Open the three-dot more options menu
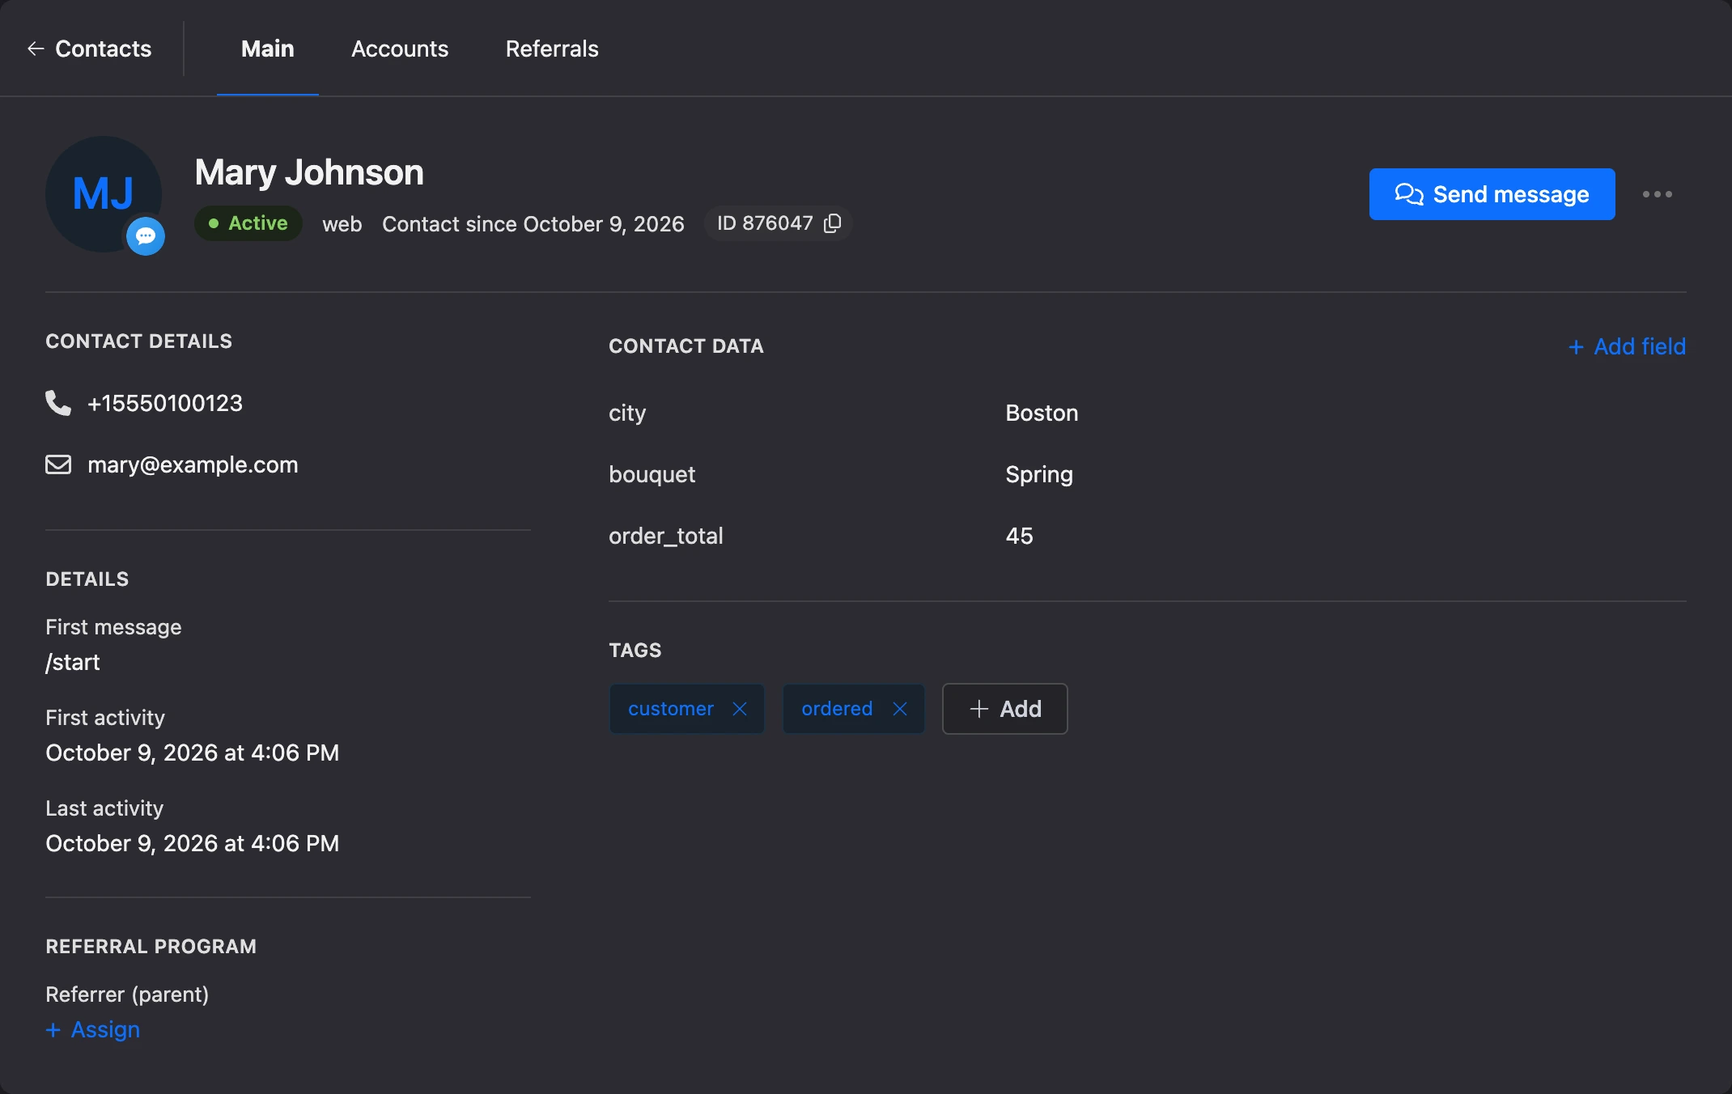 coord(1657,194)
